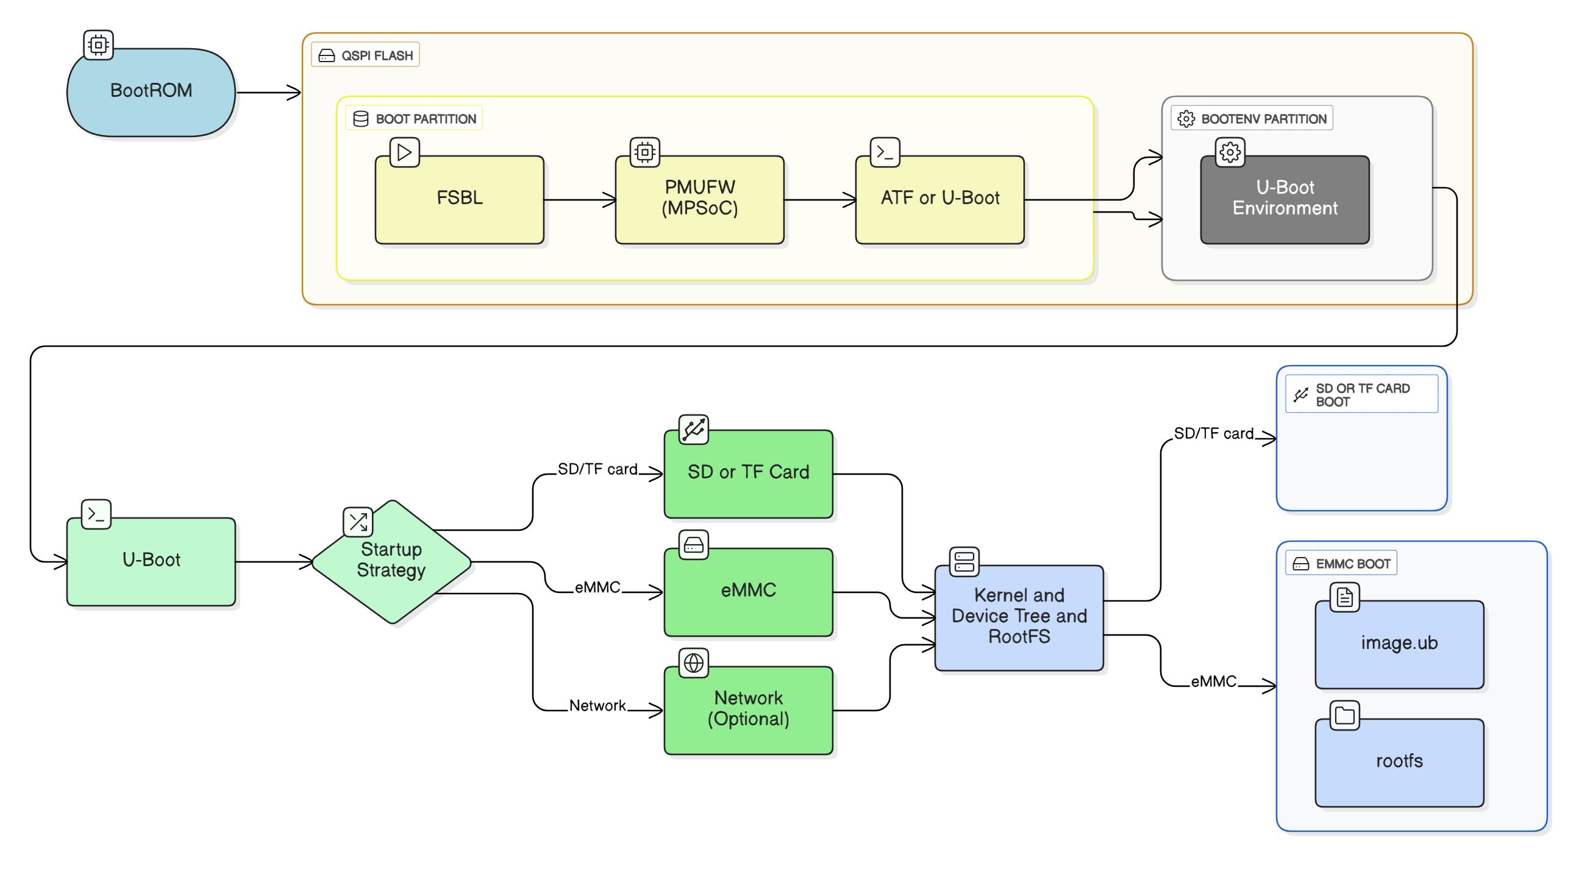
Task: Click server icon on Kernel and Device Tree
Action: point(964,561)
